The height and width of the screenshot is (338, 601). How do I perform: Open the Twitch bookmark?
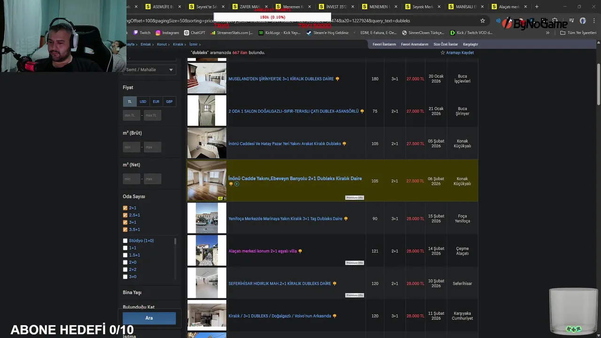point(142,33)
